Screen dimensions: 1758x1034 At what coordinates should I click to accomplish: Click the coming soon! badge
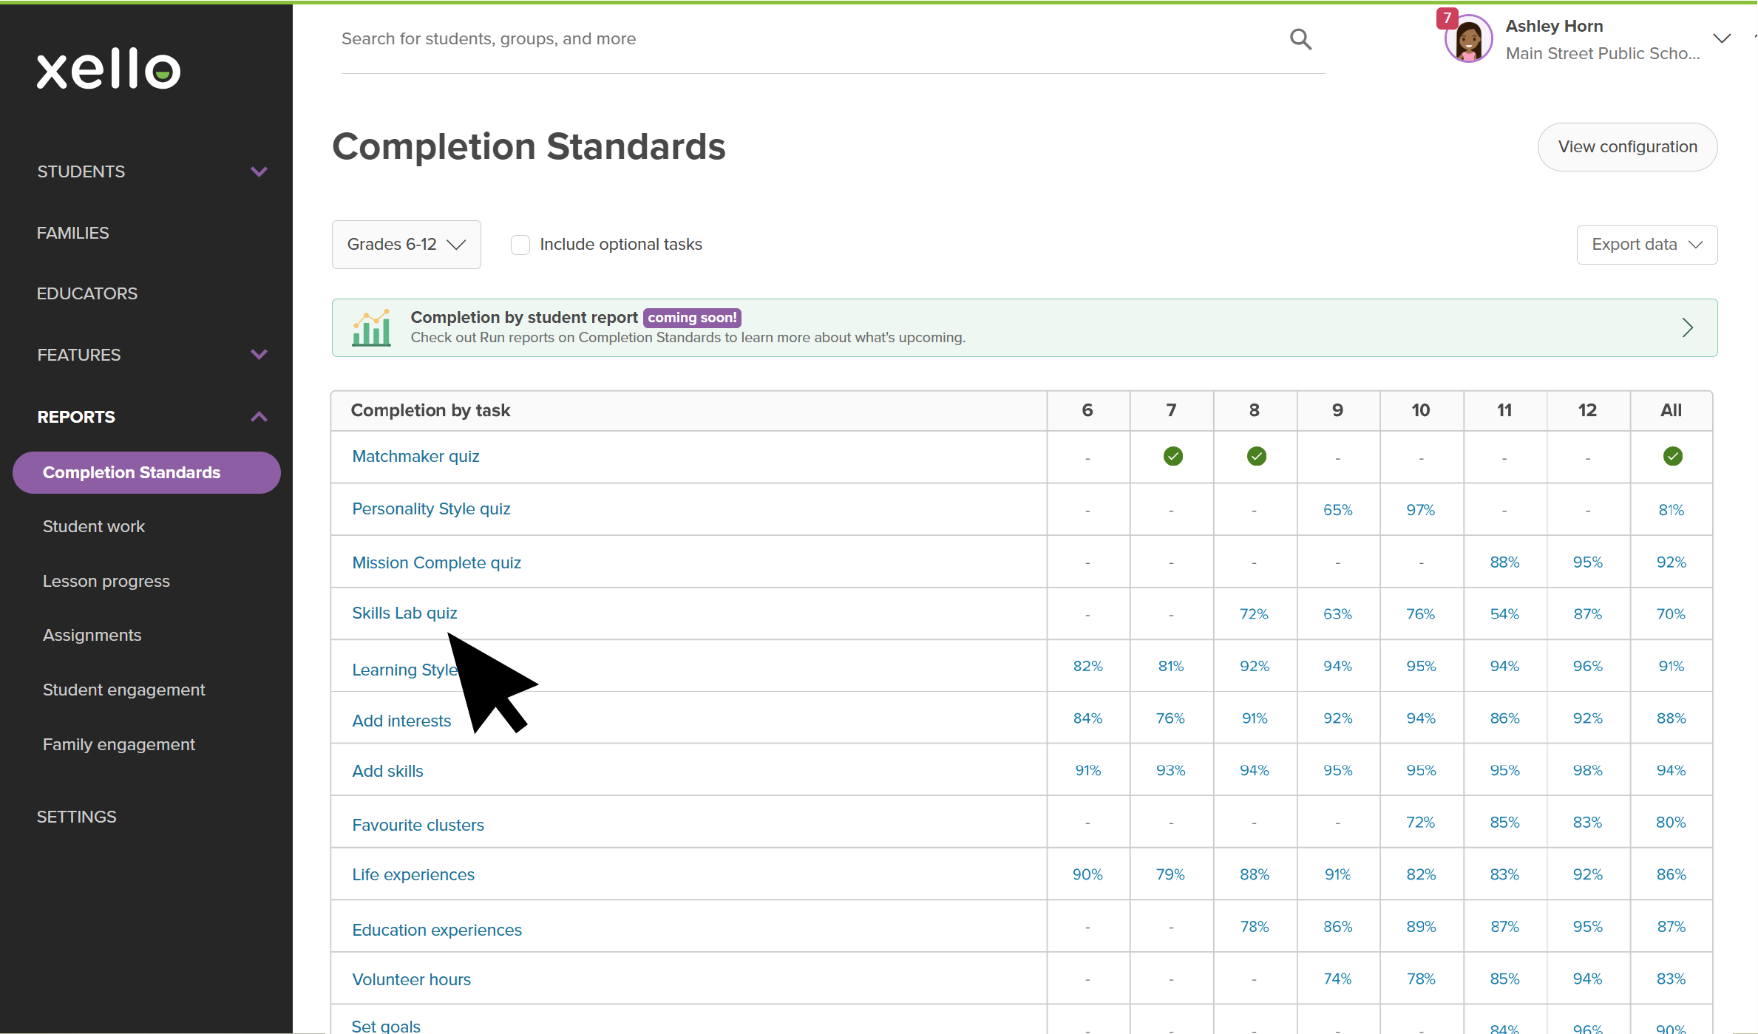click(x=692, y=318)
